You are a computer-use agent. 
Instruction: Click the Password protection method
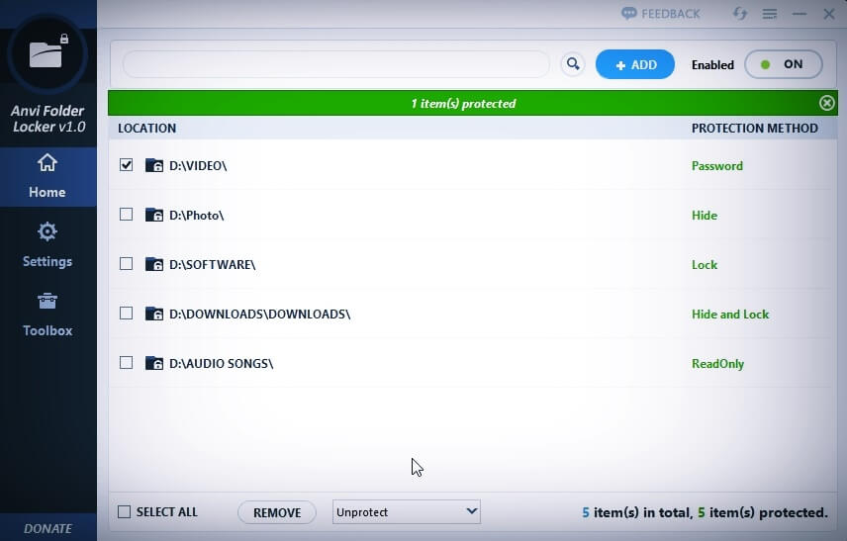pyautogui.click(x=716, y=166)
